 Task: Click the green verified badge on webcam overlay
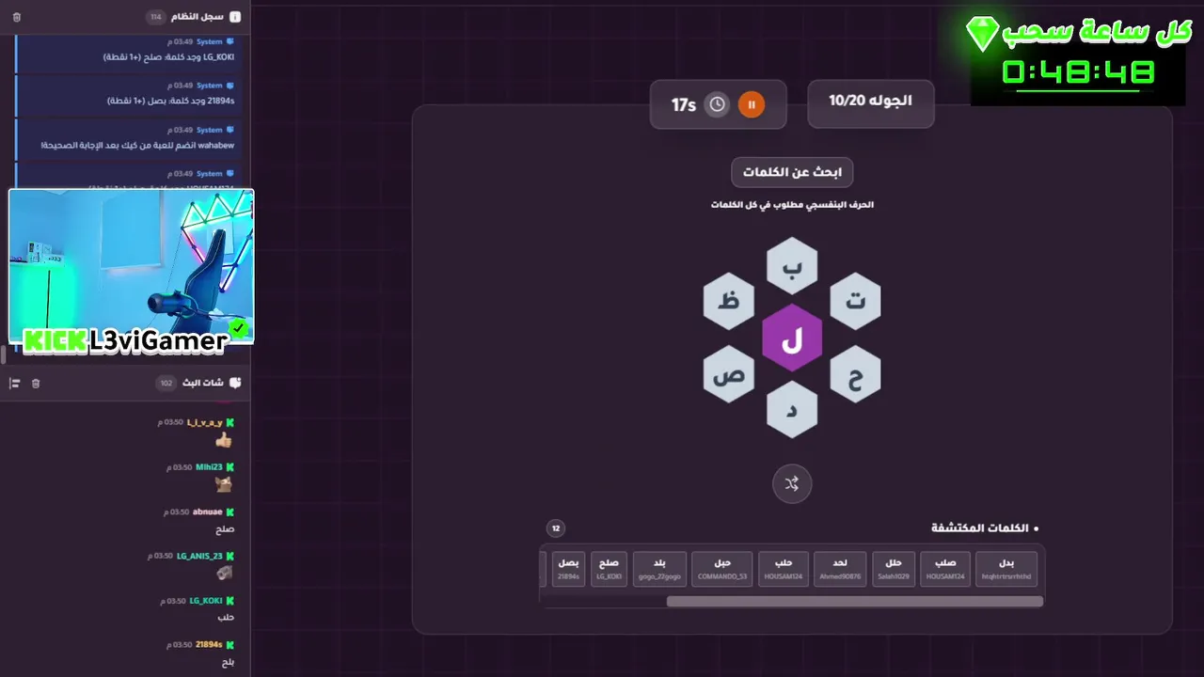pos(239,328)
